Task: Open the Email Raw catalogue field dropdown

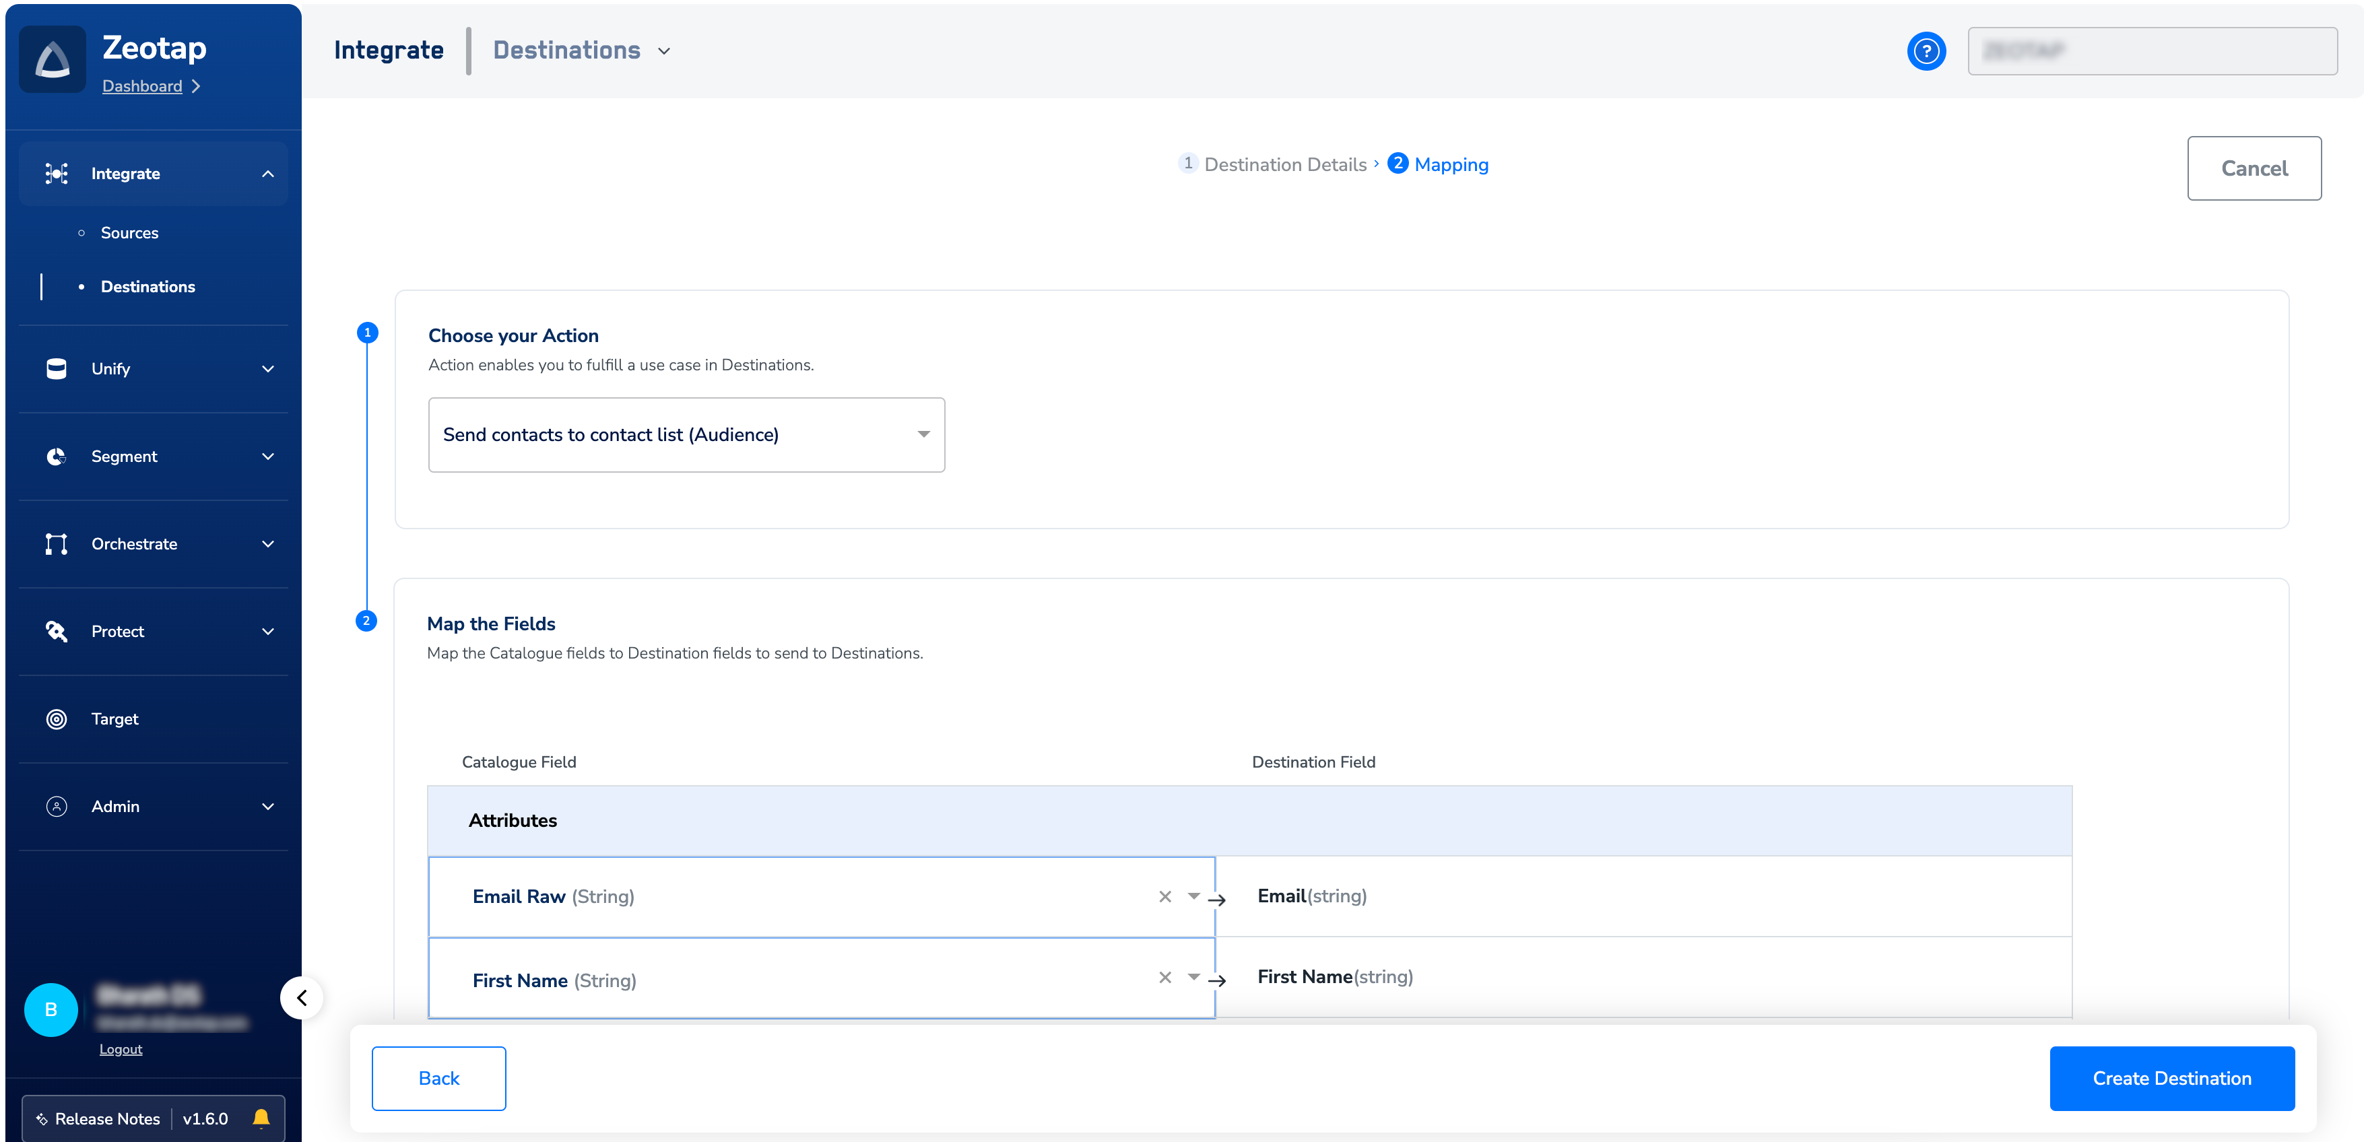Action: [x=1193, y=896]
